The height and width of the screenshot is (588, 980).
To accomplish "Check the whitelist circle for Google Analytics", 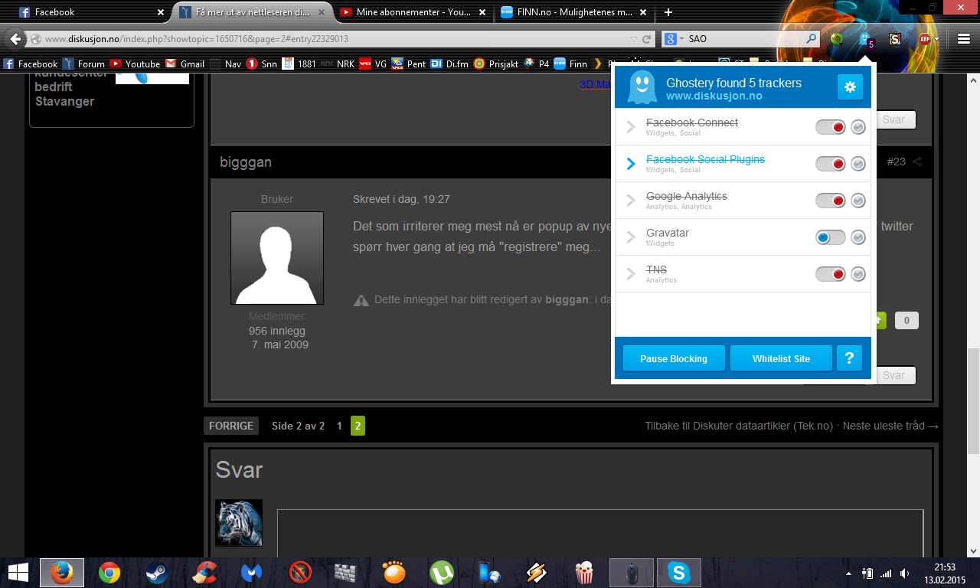I will pos(858,201).
